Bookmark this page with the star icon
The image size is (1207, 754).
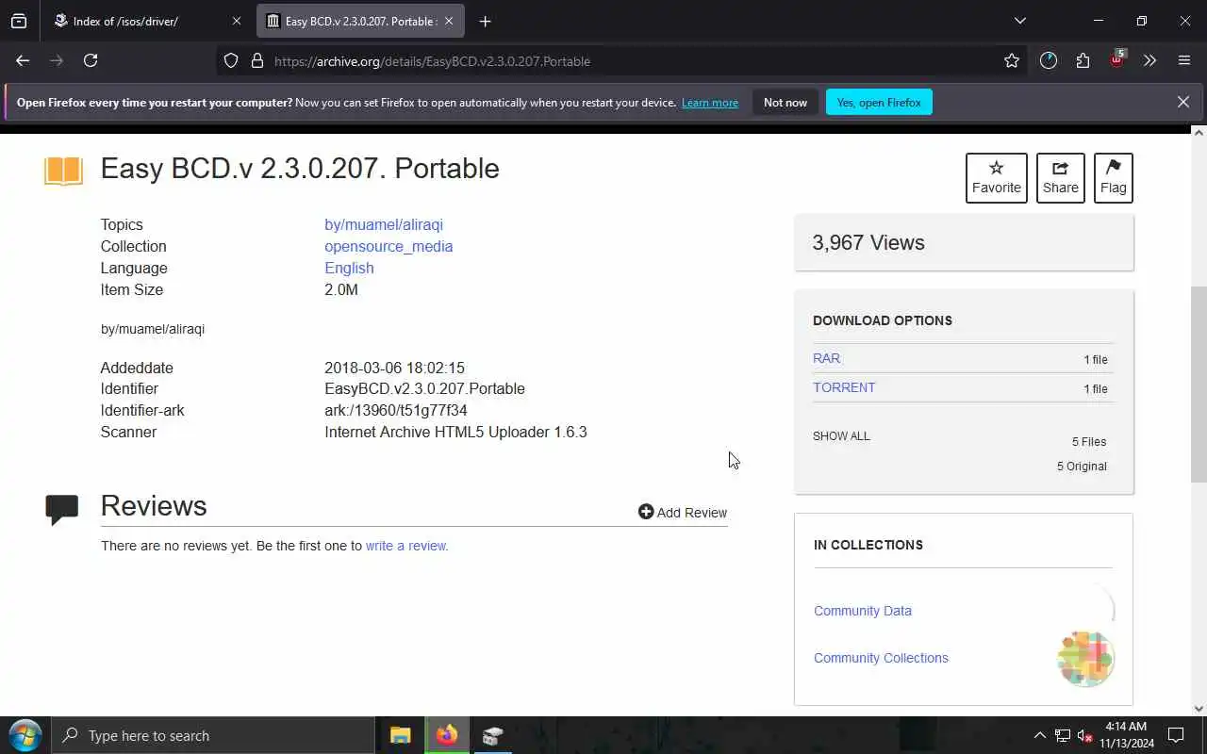tap(1012, 60)
